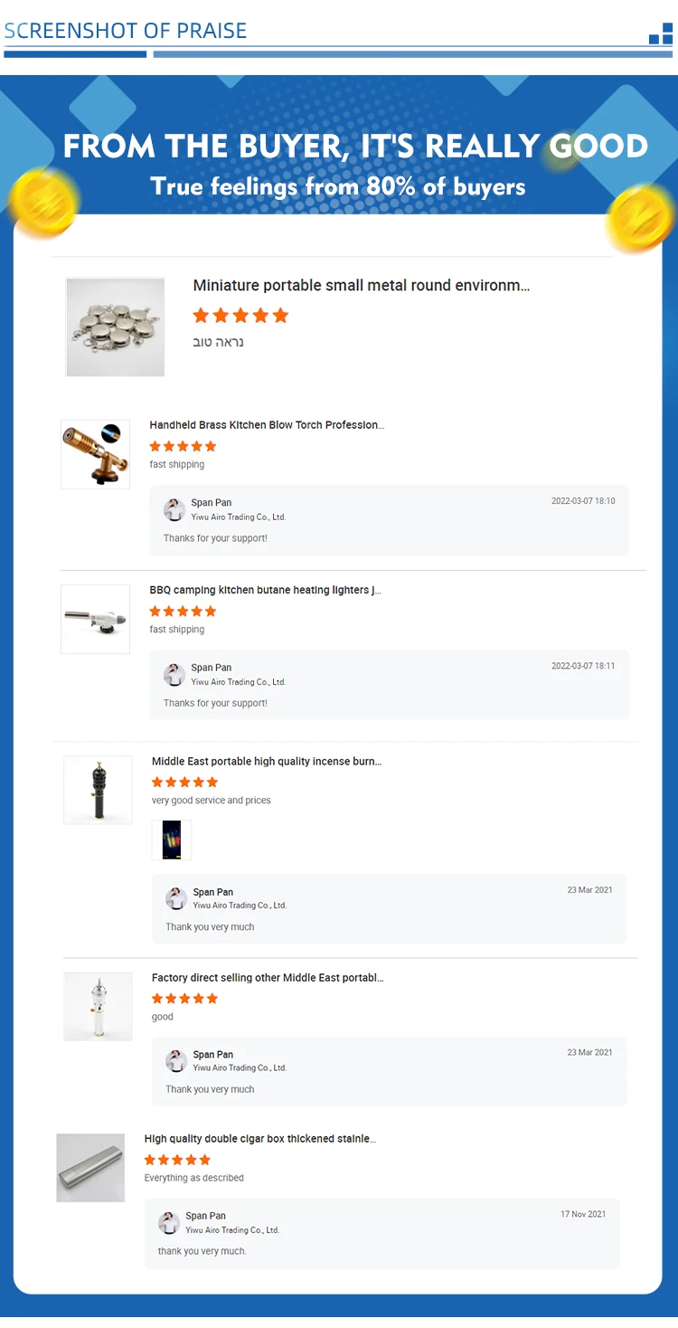Open "Middle East portable high quality incense" link
Image resolution: width=678 pixels, height=1328 pixels.
pyautogui.click(x=267, y=762)
